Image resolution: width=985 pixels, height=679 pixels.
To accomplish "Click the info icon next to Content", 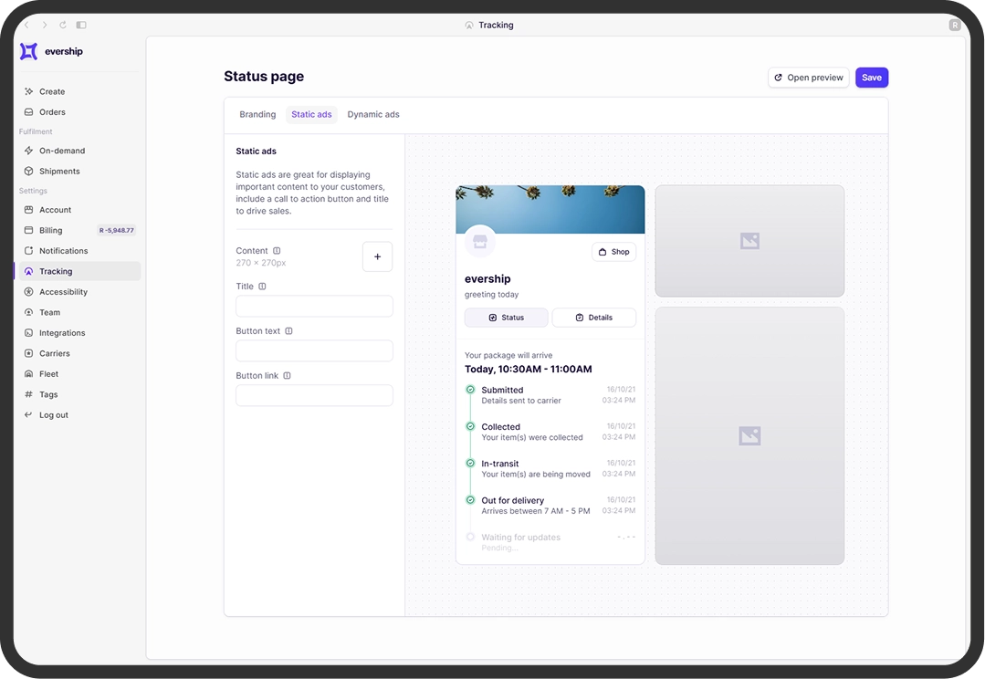I will [x=277, y=251].
